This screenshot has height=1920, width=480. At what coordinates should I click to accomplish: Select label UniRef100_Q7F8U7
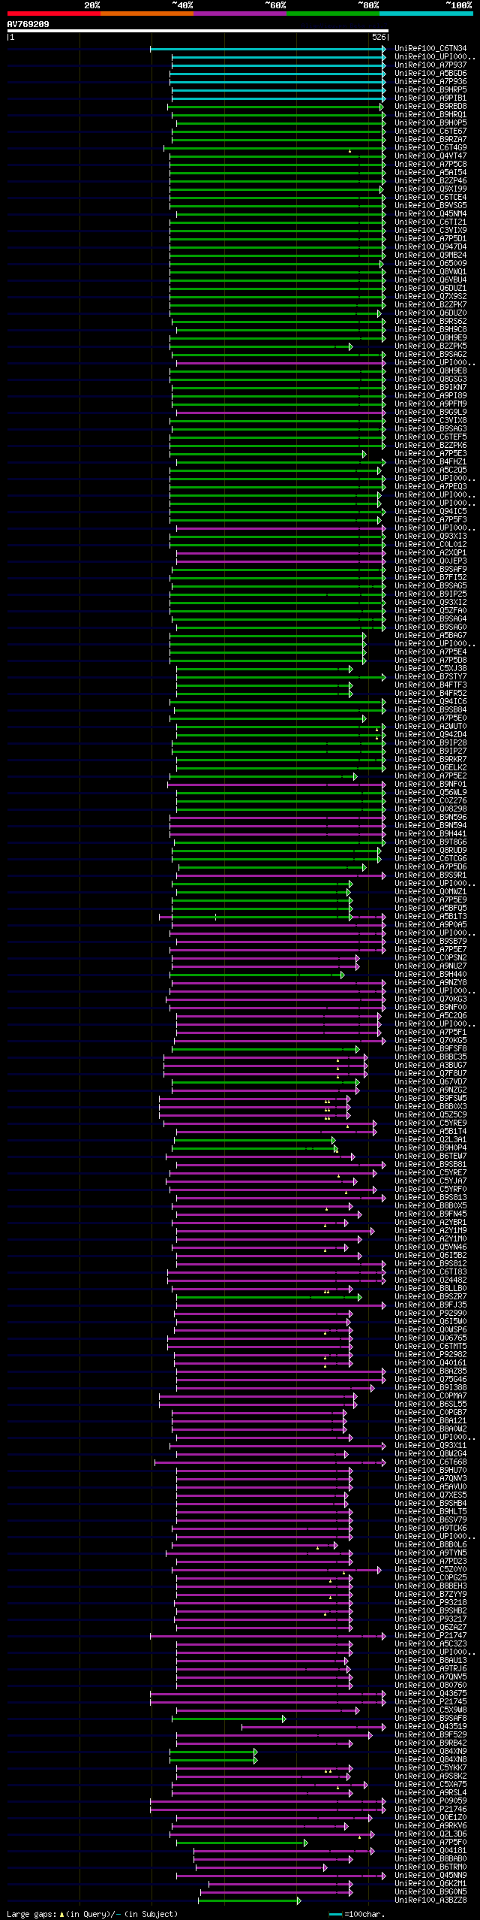pos(430,1074)
